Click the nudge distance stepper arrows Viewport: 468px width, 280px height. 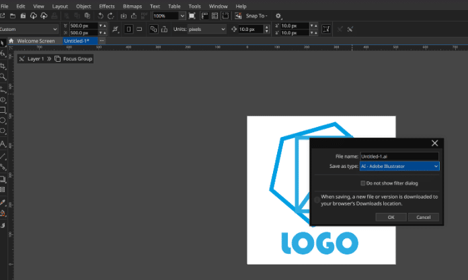(267, 29)
